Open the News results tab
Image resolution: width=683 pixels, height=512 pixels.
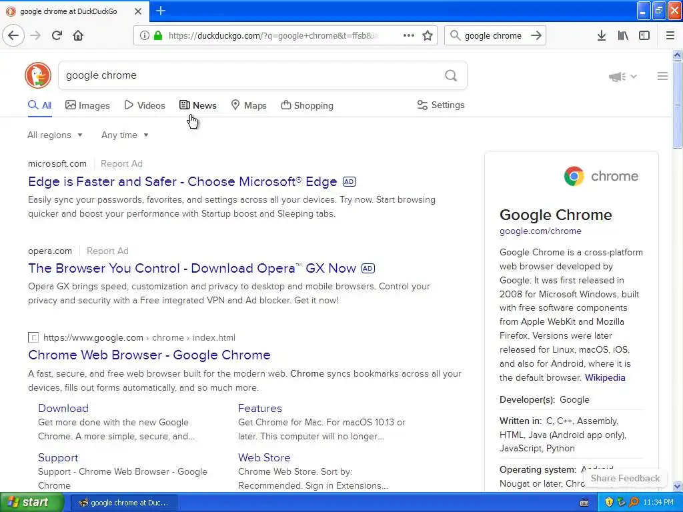coord(197,105)
